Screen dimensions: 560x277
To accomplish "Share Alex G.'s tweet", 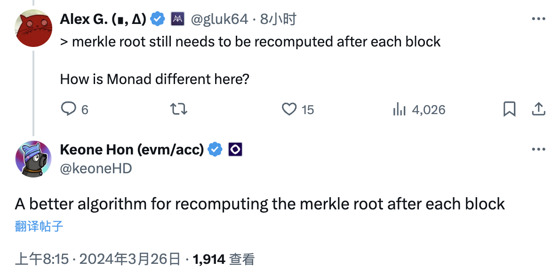I will 538,109.
